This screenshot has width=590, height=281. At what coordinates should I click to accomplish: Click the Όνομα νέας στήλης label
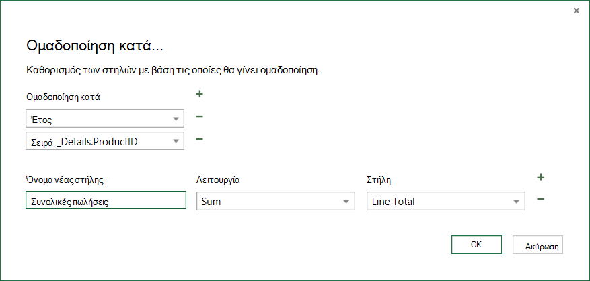click(x=65, y=179)
